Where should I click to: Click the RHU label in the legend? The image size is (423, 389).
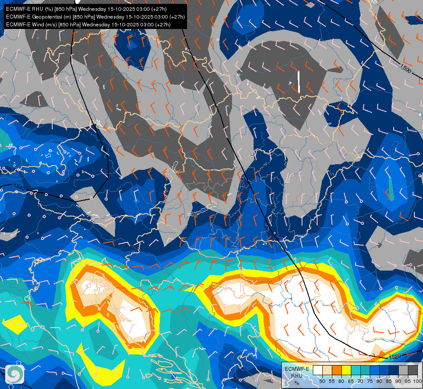pyautogui.click(x=297, y=376)
